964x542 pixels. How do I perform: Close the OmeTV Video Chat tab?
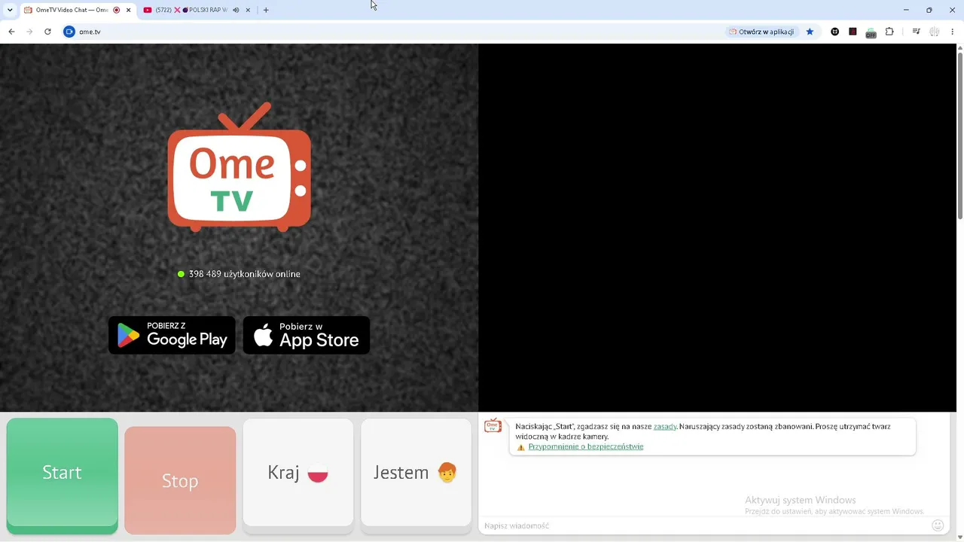click(x=128, y=10)
